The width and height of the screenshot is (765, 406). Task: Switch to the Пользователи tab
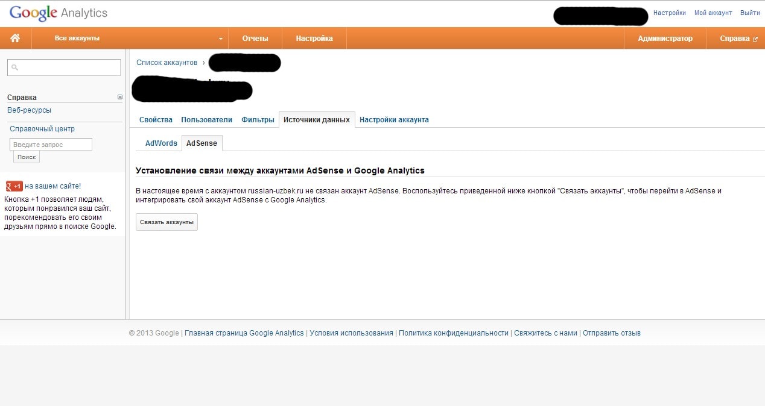pyautogui.click(x=207, y=120)
